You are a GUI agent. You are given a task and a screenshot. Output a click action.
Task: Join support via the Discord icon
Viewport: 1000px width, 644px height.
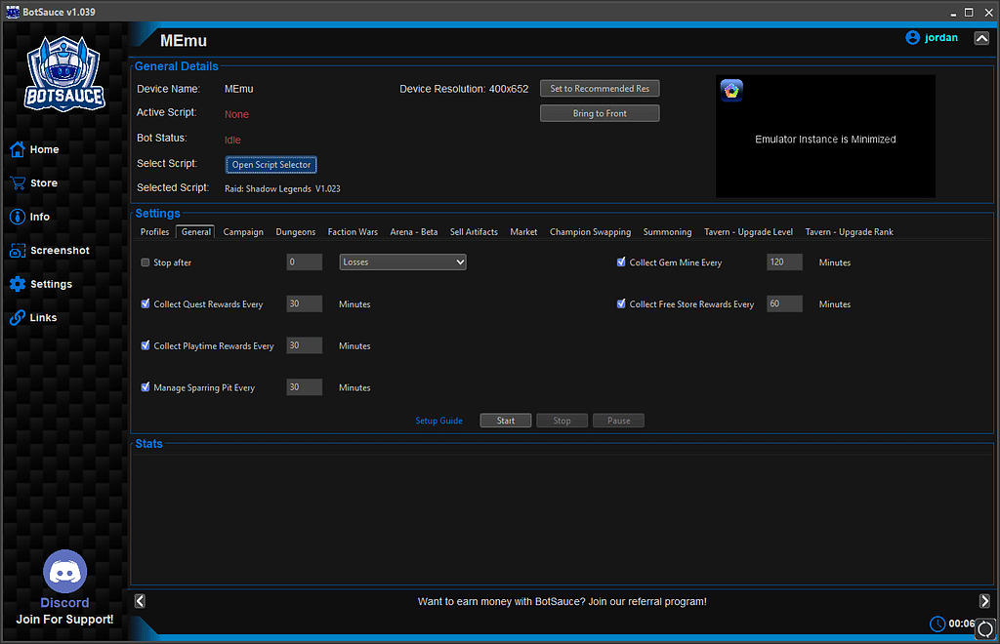64,570
